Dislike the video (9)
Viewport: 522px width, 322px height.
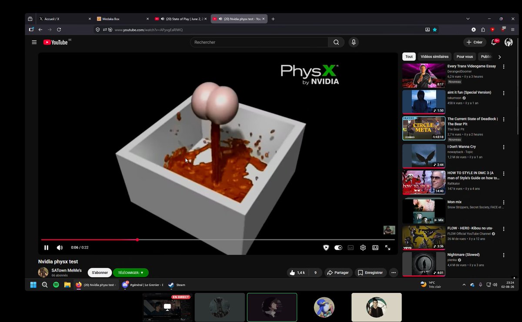tap(315, 272)
